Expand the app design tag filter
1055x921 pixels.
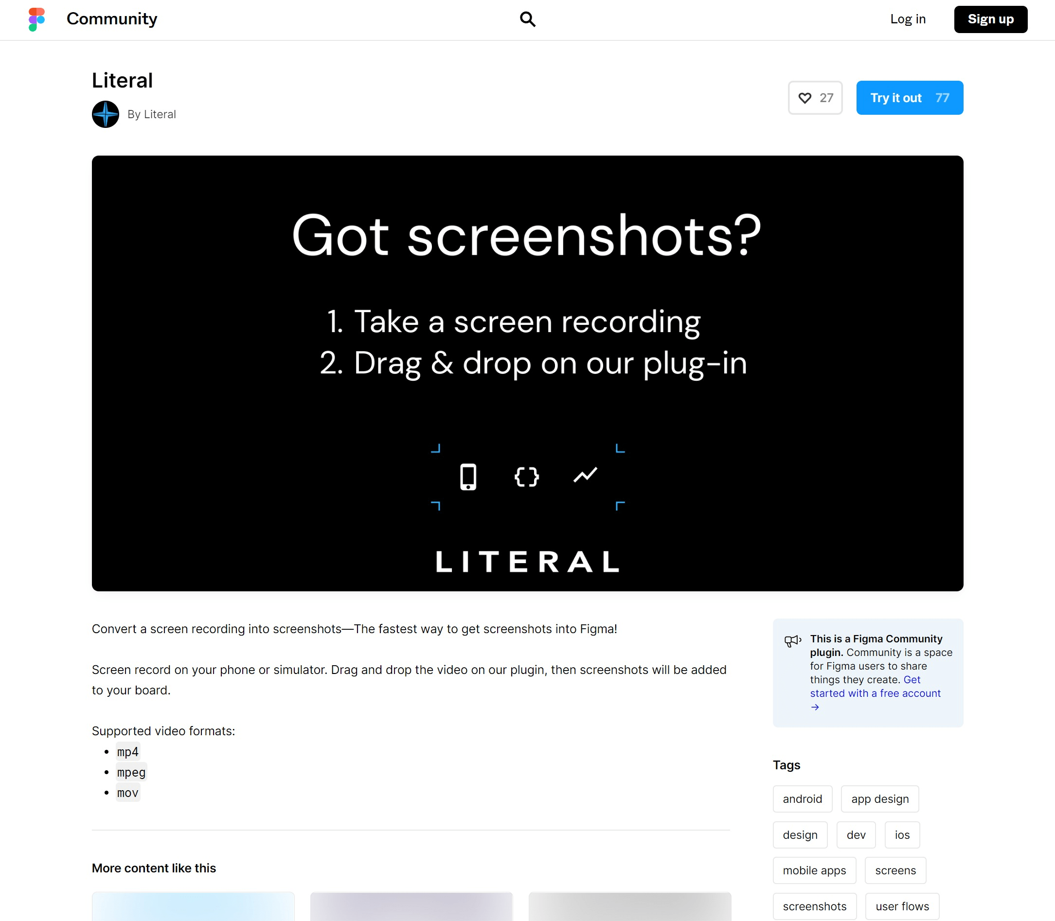(x=880, y=798)
